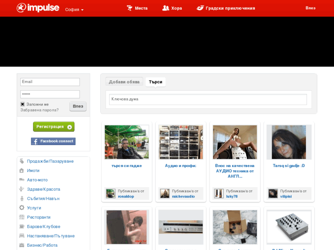Open the Бизнес/Работа category
334x250 pixels.
[x=42, y=245]
